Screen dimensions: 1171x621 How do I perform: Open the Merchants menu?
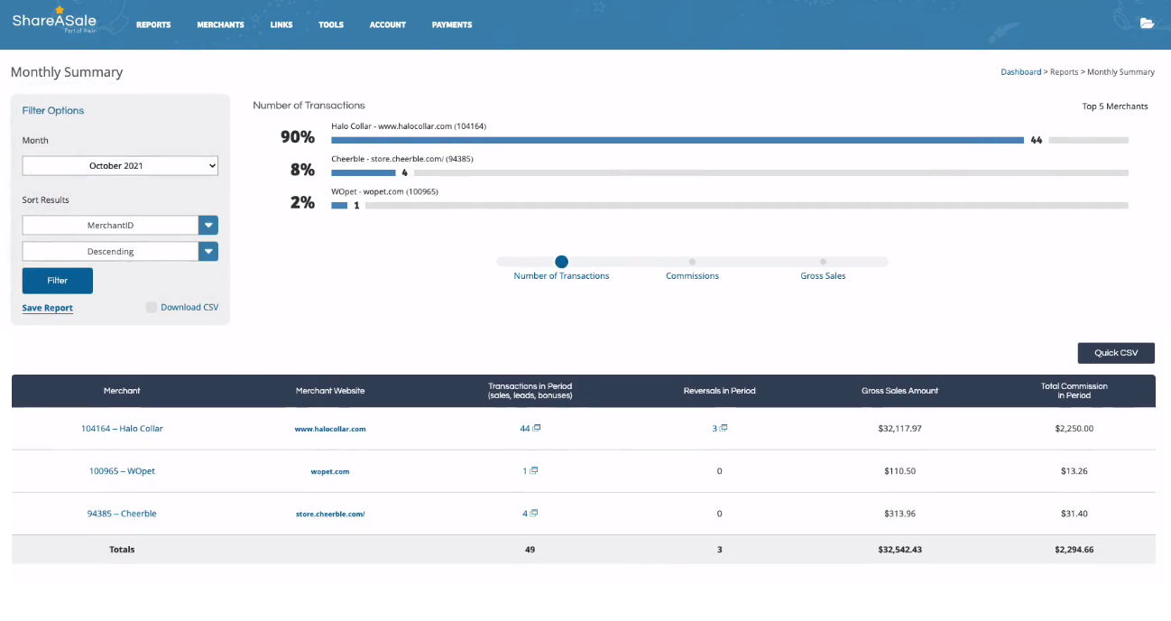click(220, 24)
